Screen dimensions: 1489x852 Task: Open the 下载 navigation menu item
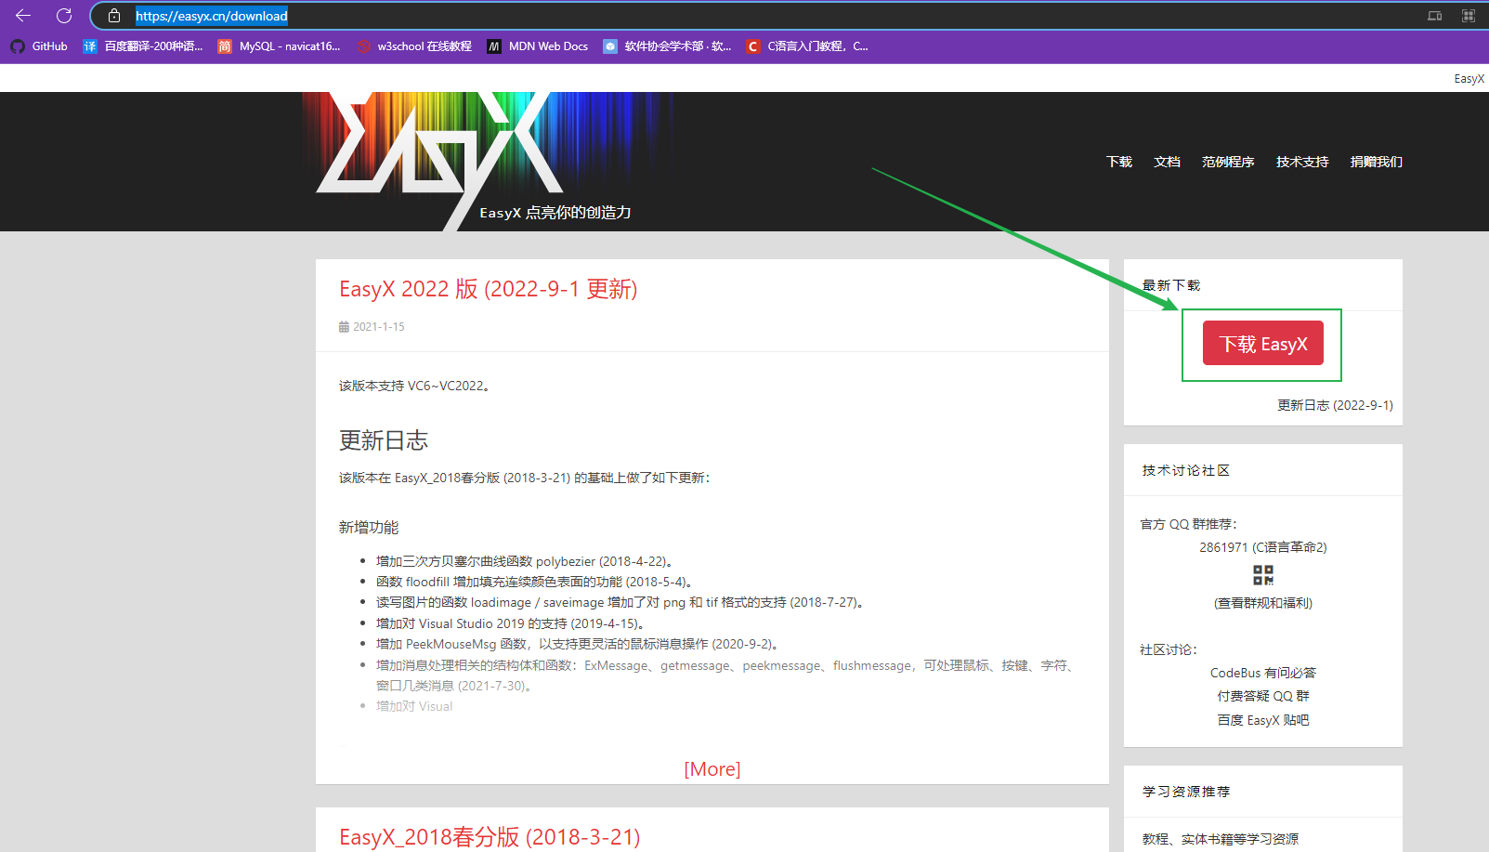pyautogui.click(x=1119, y=162)
